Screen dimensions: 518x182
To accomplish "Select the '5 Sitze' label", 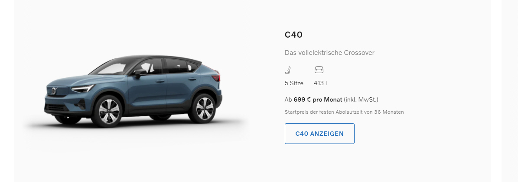I will click(x=294, y=83).
